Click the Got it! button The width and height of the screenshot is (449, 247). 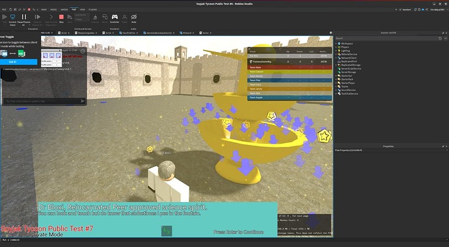pyautogui.click(x=19, y=62)
